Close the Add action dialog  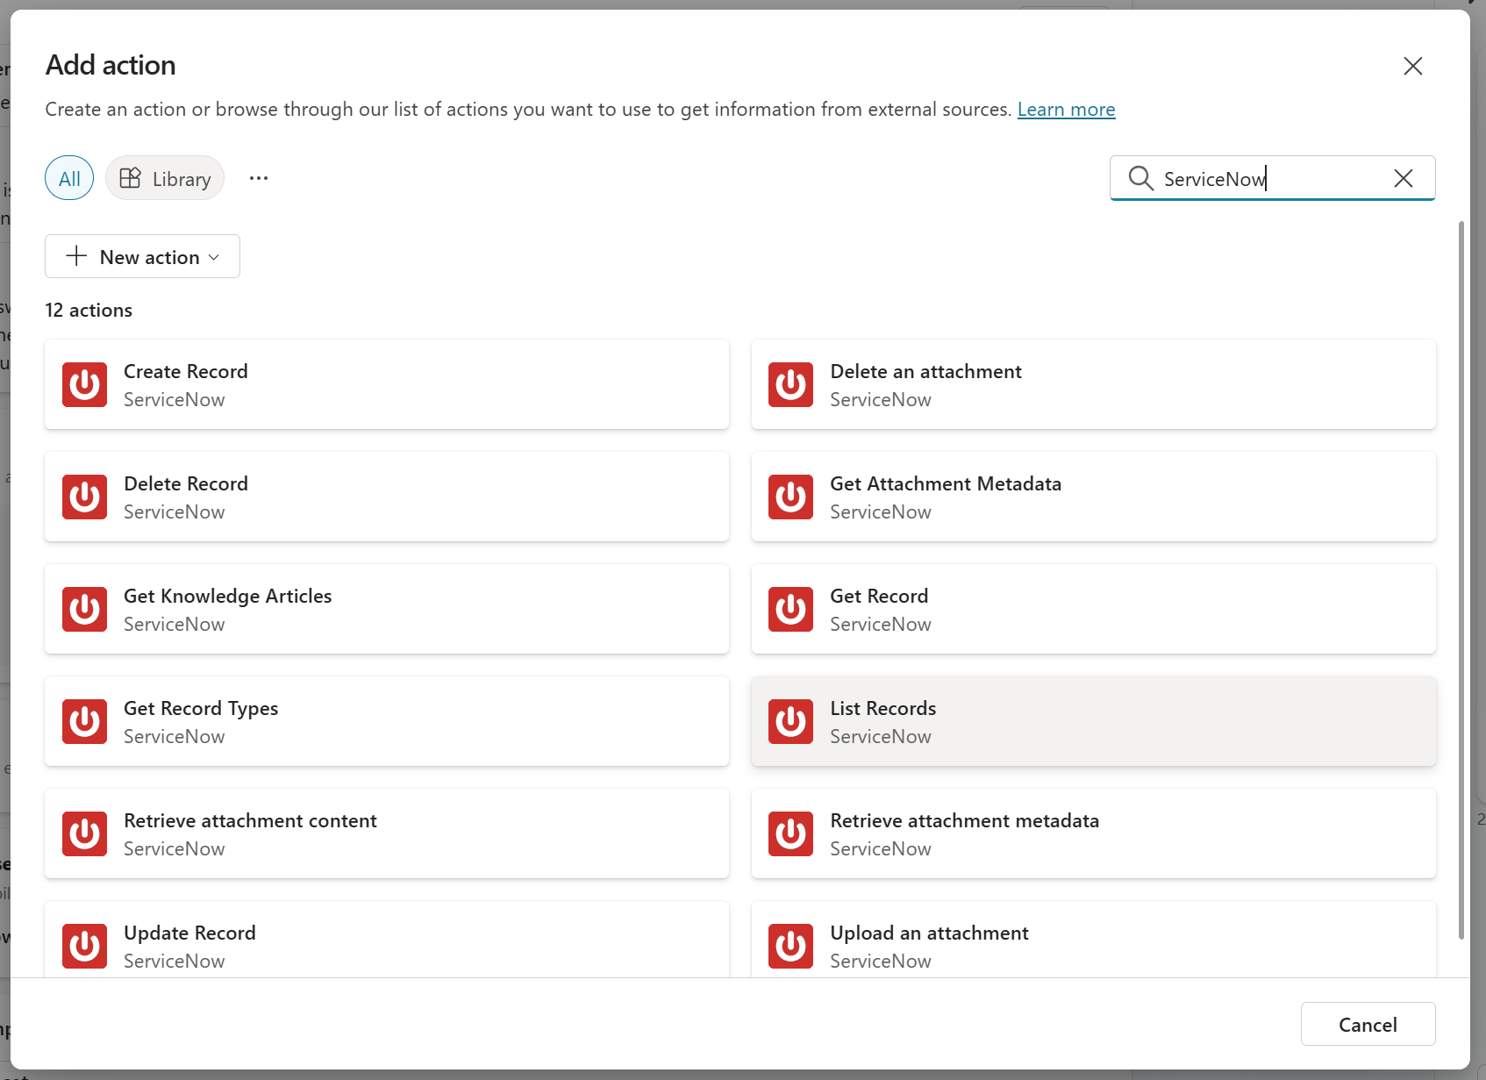(1412, 66)
